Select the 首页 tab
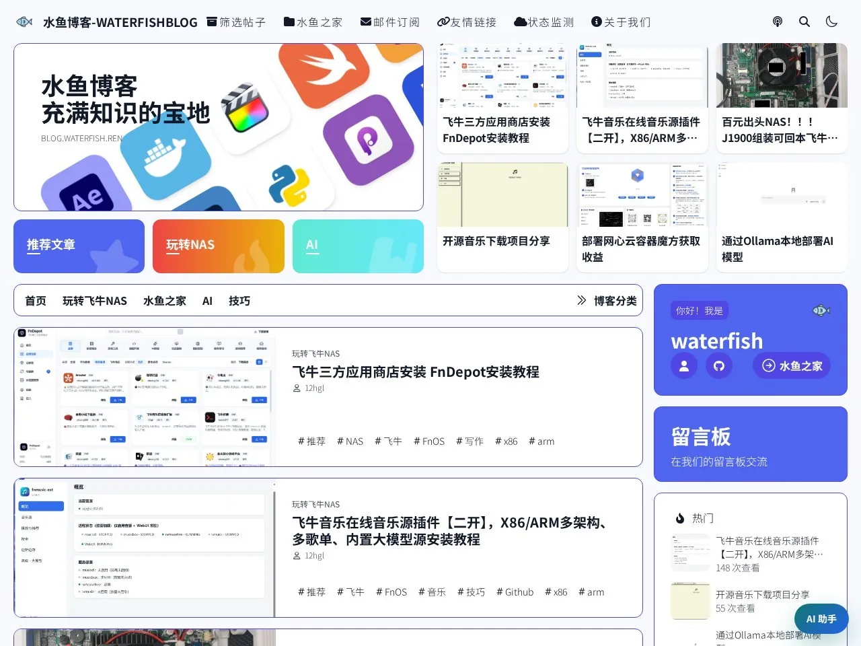This screenshot has height=646, width=861. pos(36,301)
